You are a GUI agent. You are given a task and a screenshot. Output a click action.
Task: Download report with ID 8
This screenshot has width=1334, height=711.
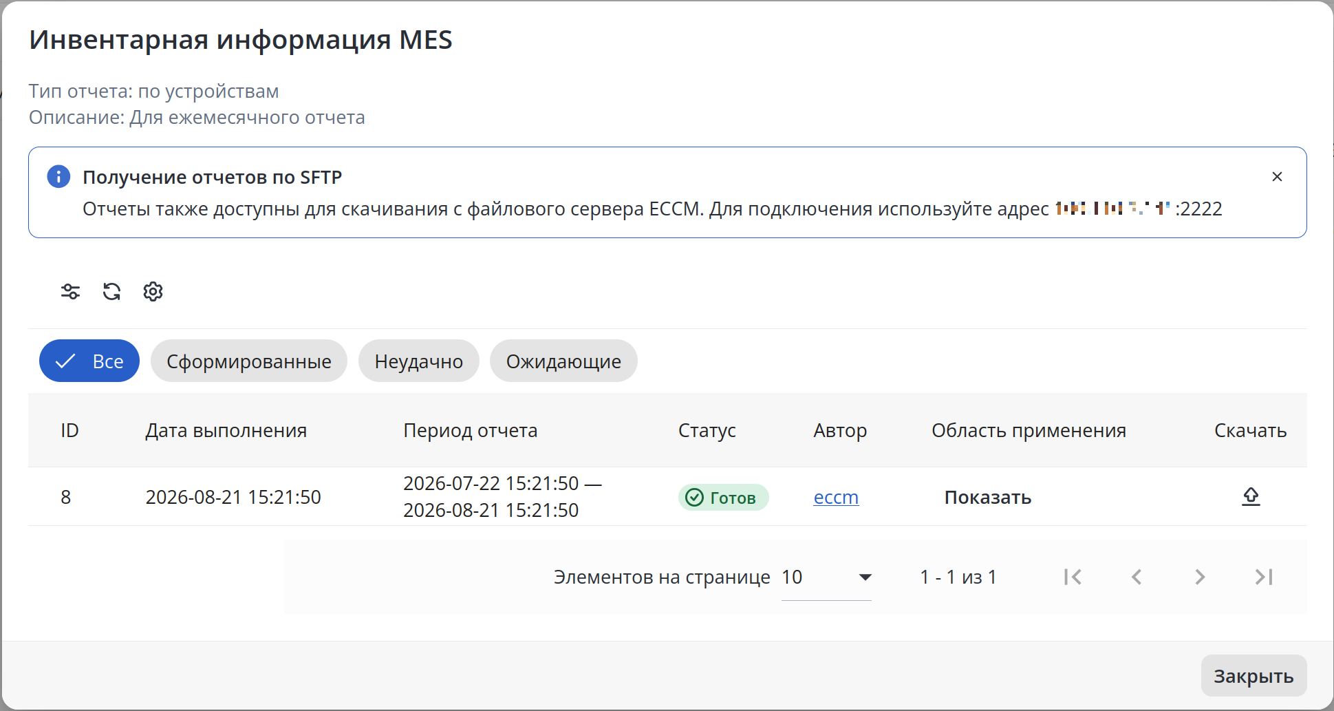(x=1251, y=496)
